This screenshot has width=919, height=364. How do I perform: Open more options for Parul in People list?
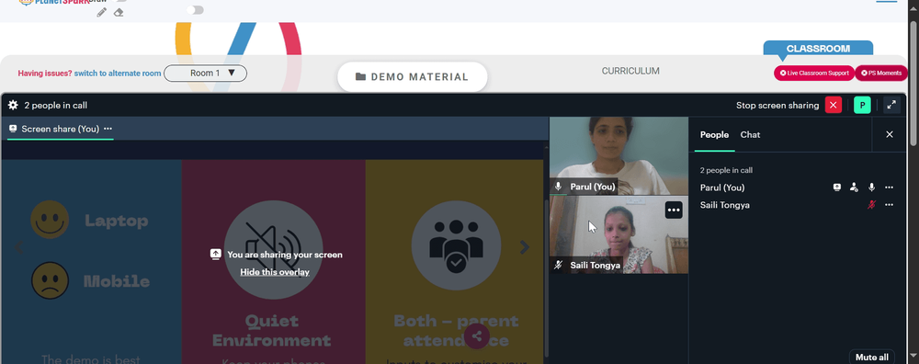[x=889, y=188]
